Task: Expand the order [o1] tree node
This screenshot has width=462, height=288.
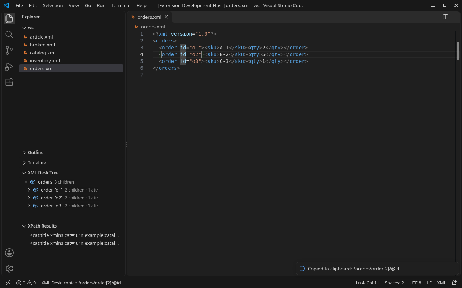Action: pyautogui.click(x=29, y=190)
